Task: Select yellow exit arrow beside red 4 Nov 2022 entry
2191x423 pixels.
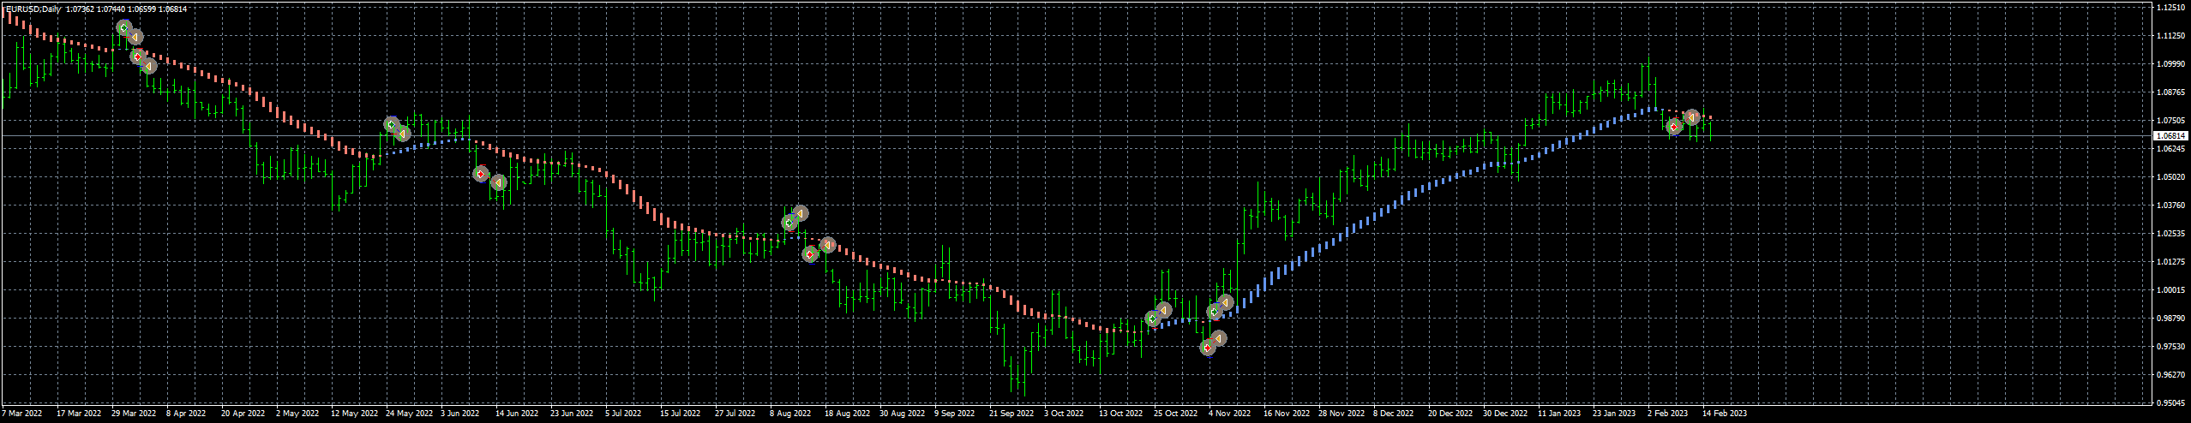Action: pos(1218,339)
